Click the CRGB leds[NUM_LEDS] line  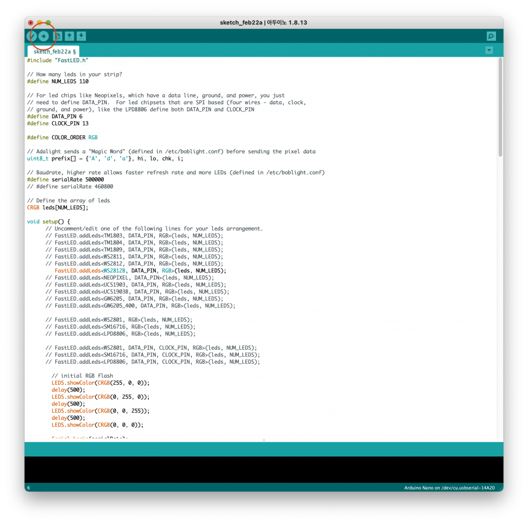click(x=58, y=208)
